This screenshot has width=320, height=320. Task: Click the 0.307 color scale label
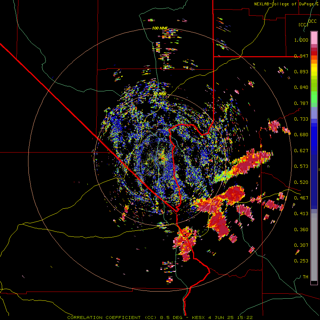301,245
